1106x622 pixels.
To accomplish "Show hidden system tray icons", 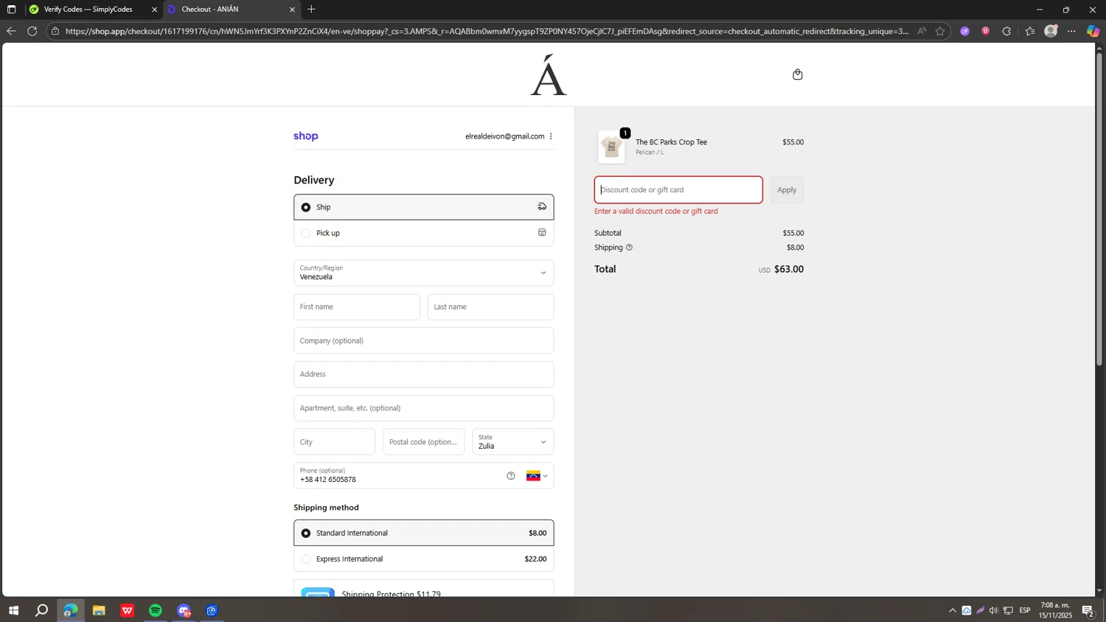I will click(953, 611).
